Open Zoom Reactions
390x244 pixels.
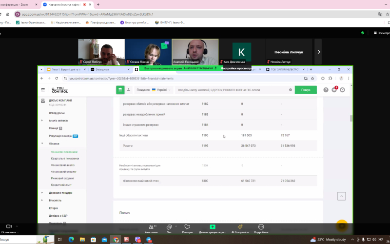(x=187, y=229)
